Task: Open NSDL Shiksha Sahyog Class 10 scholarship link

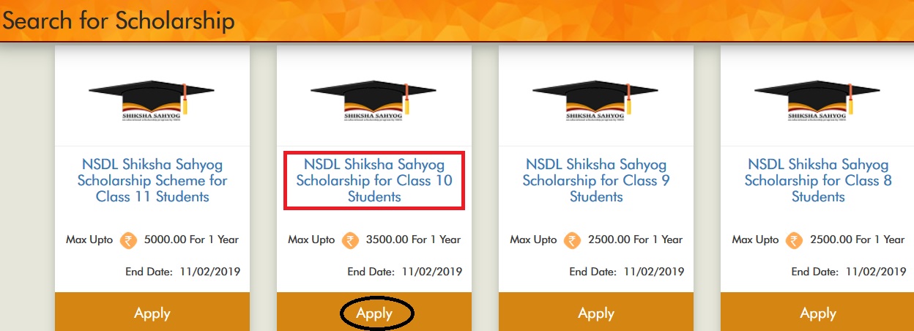Action: coord(374,181)
